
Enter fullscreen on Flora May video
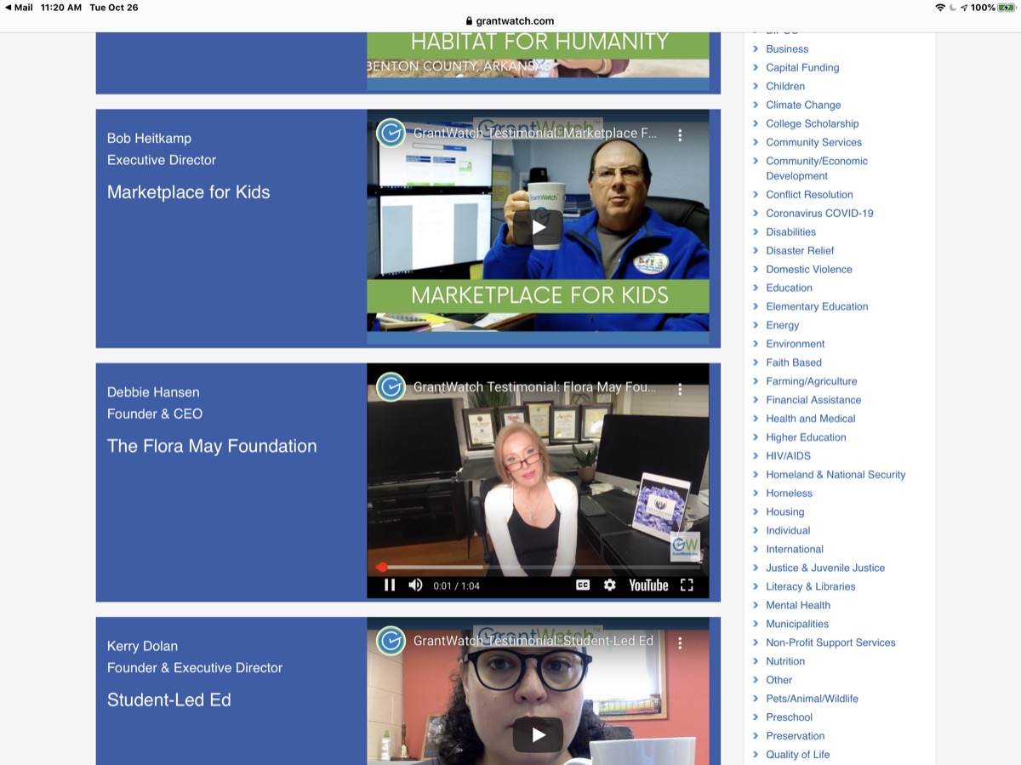[687, 585]
